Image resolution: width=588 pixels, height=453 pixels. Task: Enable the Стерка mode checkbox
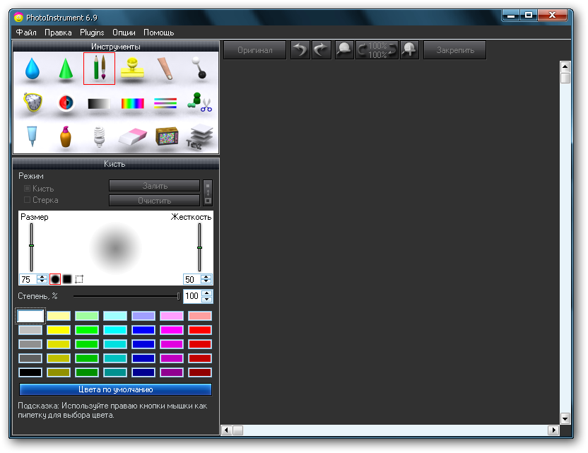28,200
